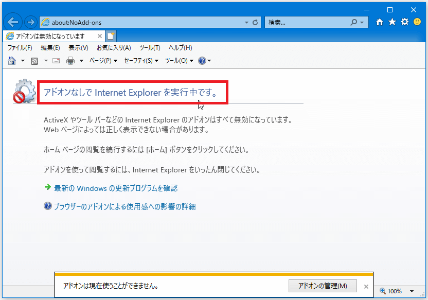Open the お気に入り(A) menu
This screenshot has width=428, height=300.
(x=114, y=48)
